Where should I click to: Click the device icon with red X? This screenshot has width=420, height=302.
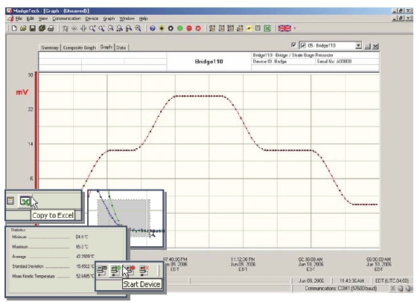click(144, 270)
